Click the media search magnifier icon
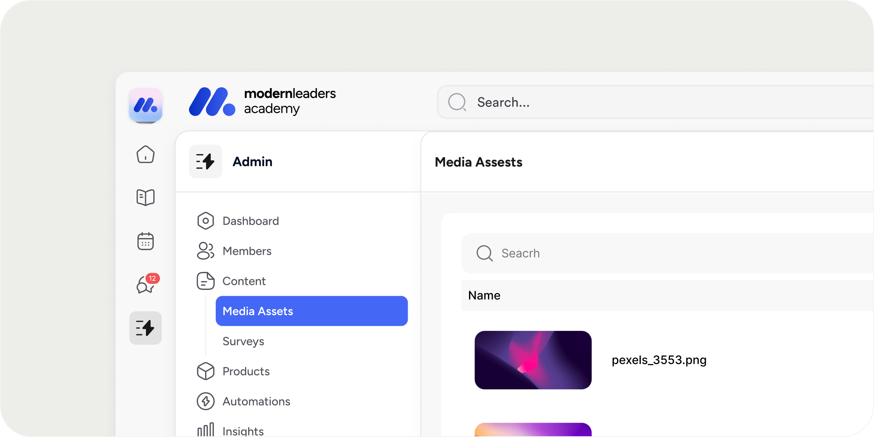This screenshot has height=437, width=874. (485, 253)
